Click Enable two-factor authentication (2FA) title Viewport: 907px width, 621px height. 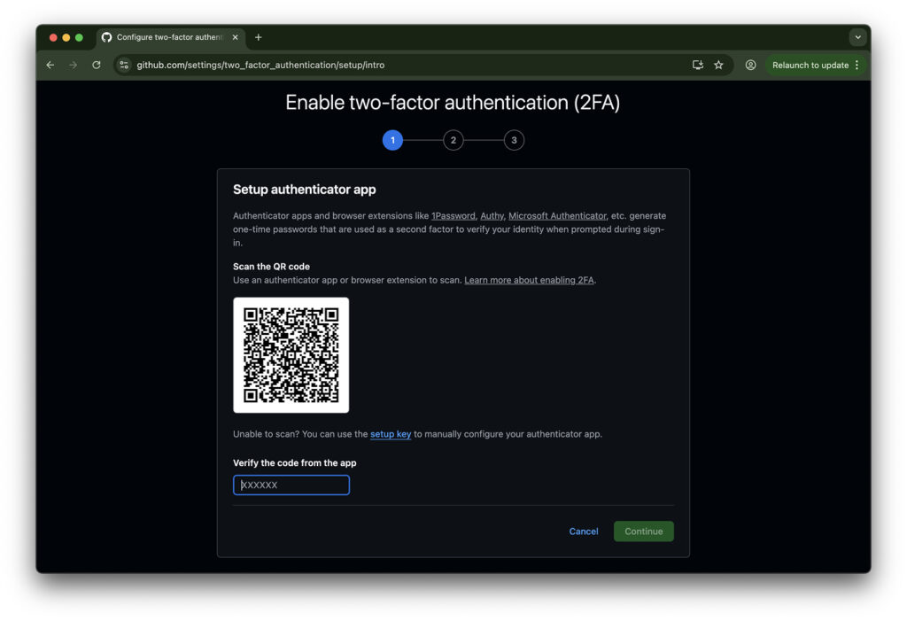coord(453,103)
